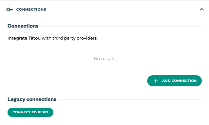Collapse the Connections panel with the chevron

202,9
